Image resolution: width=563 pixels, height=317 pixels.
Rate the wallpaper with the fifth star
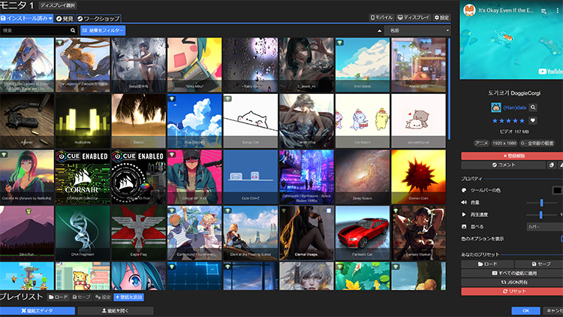point(522,121)
